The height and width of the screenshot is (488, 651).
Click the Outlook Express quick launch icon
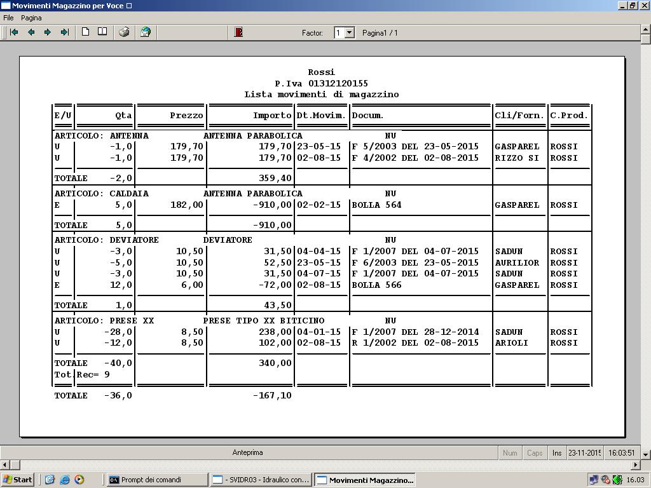point(50,480)
